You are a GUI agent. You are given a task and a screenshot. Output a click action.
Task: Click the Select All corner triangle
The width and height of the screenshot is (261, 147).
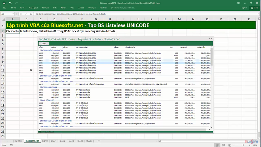coord(3,19)
